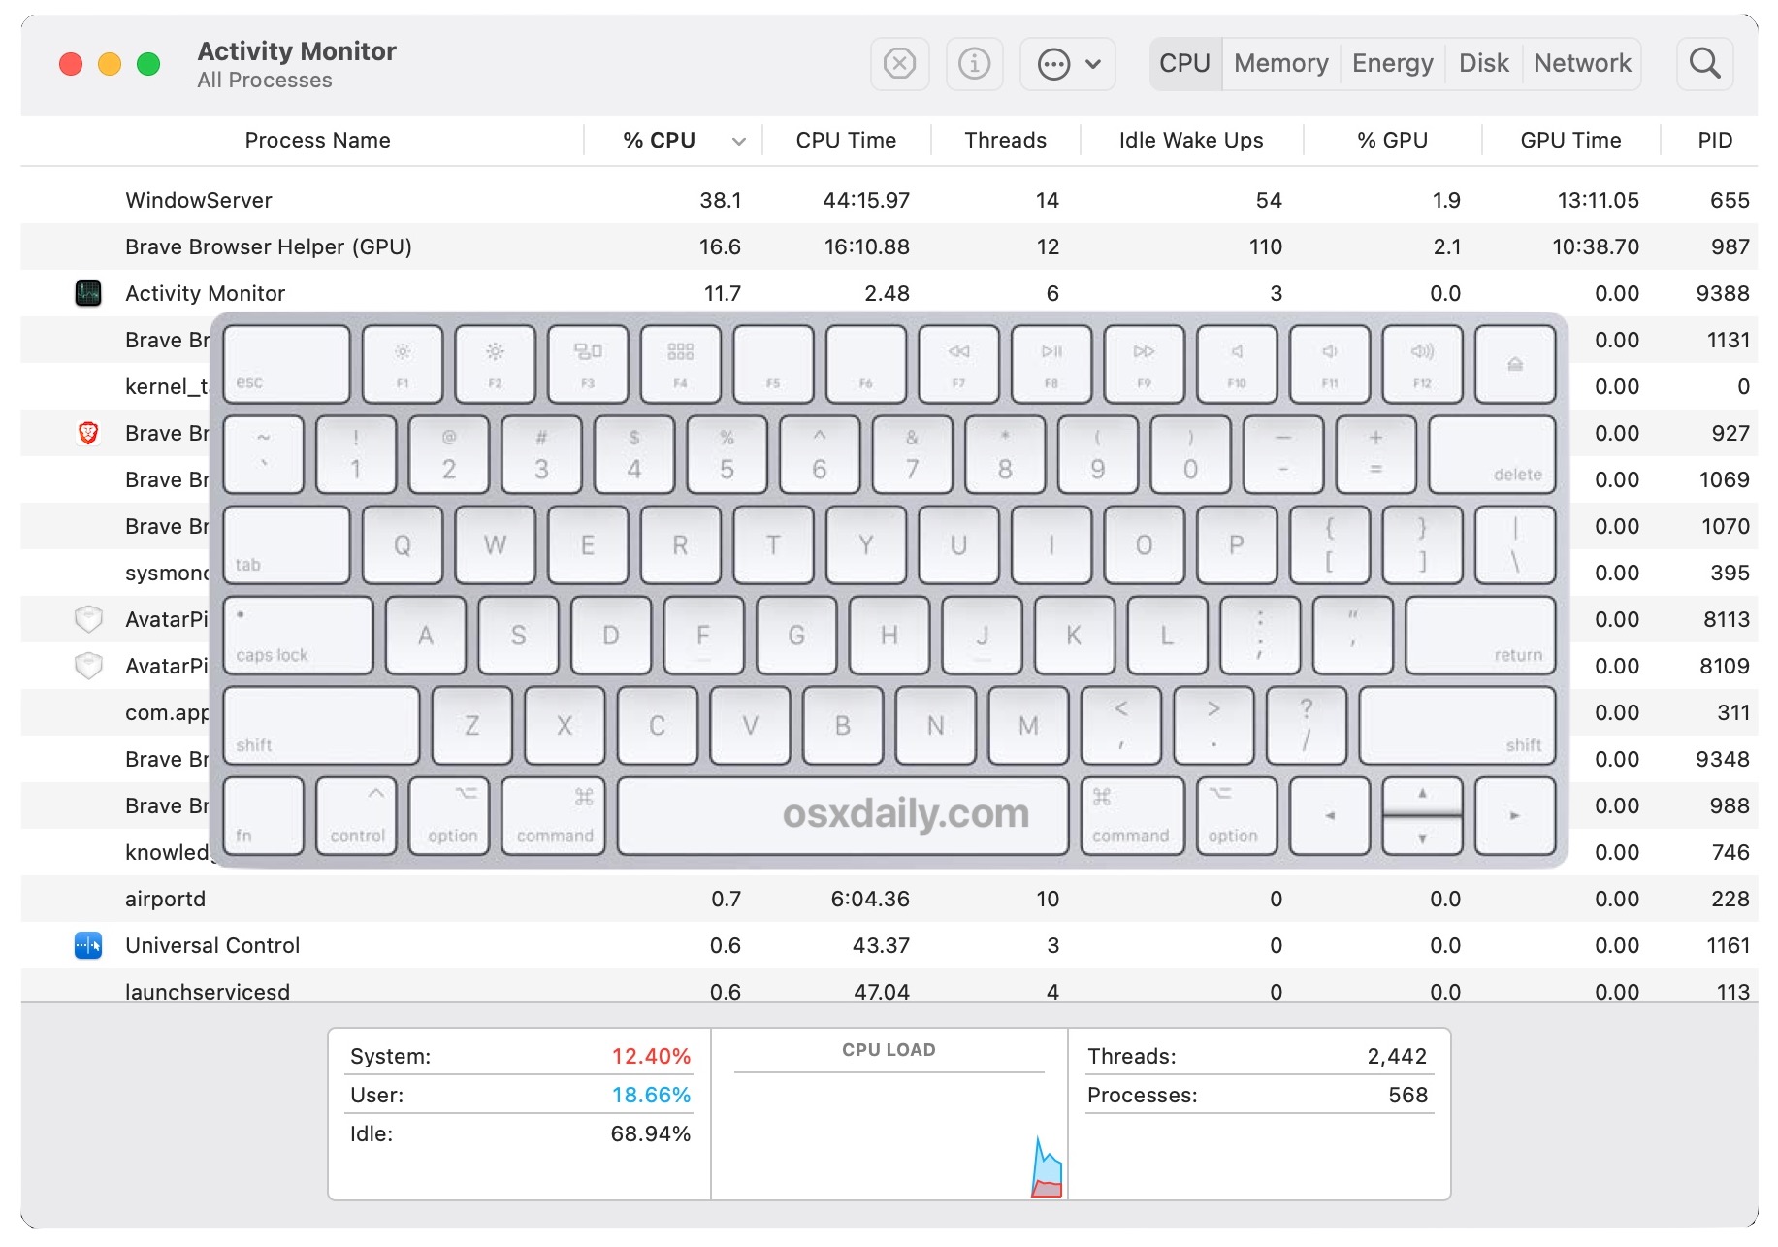Toggle the caps lock key
The height and width of the screenshot is (1247, 1778).
[x=299, y=635]
